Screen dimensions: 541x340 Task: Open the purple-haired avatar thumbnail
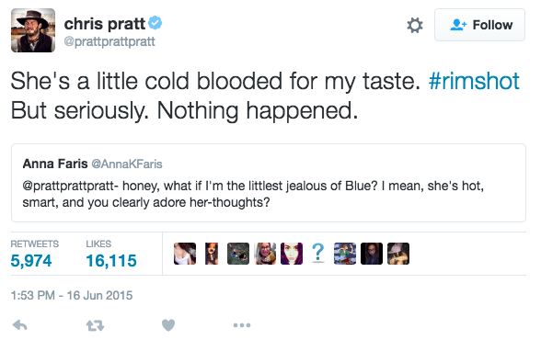[292, 254]
